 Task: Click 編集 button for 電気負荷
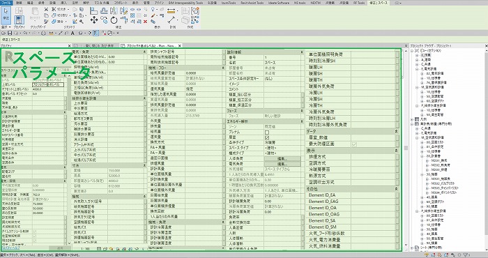tap(282, 164)
